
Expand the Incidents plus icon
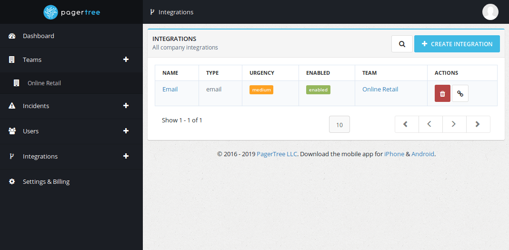click(126, 106)
